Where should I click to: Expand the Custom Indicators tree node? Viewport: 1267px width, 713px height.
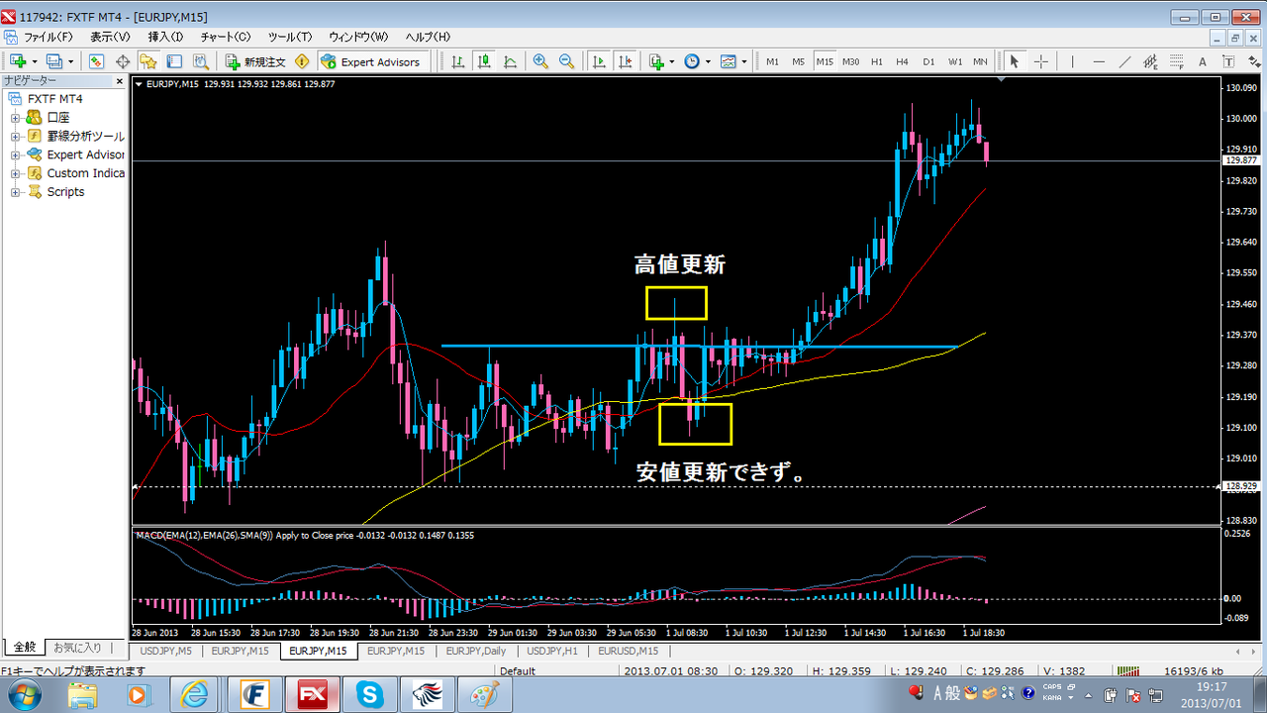point(16,173)
